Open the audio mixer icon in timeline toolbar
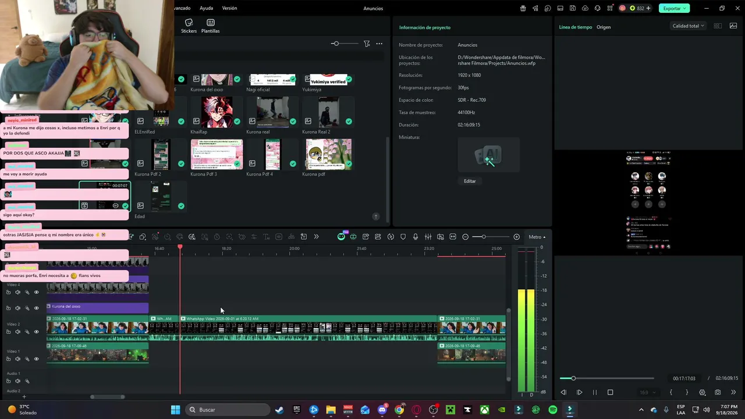The width and height of the screenshot is (745, 419). click(428, 237)
